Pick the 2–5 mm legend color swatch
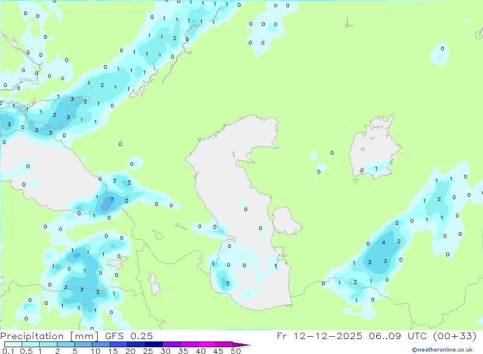This screenshot has width=483, height=354. point(66,344)
